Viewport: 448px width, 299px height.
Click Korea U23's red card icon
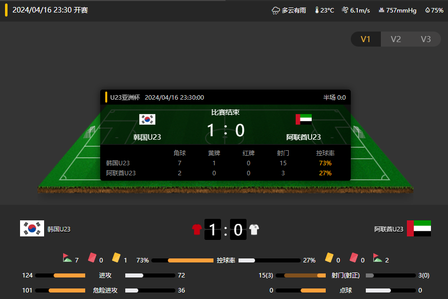(x=92, y=257)
